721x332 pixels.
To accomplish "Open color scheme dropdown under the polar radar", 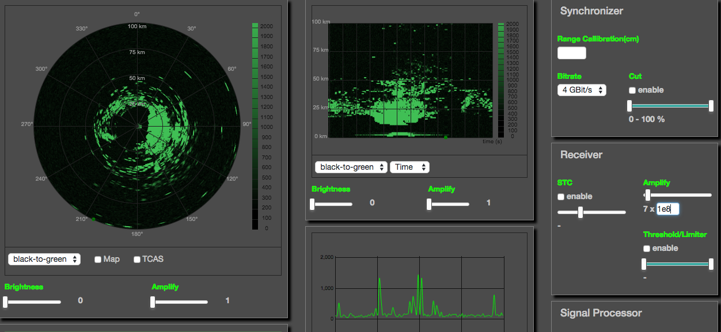I will point(44,260).
